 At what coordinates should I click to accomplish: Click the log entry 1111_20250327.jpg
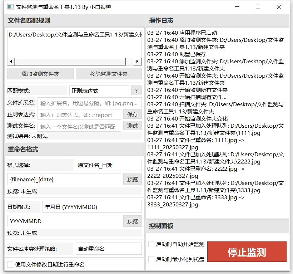173,147
